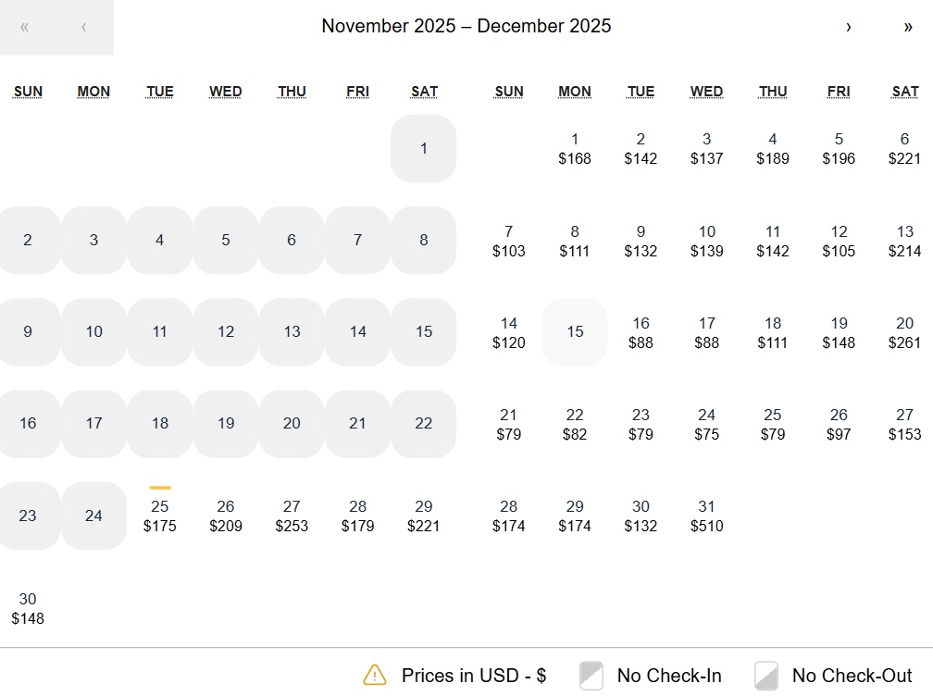Screen dimensions: 933x696
Task: Click the November 2025 – December 2025 title
Action: (466, 26)
